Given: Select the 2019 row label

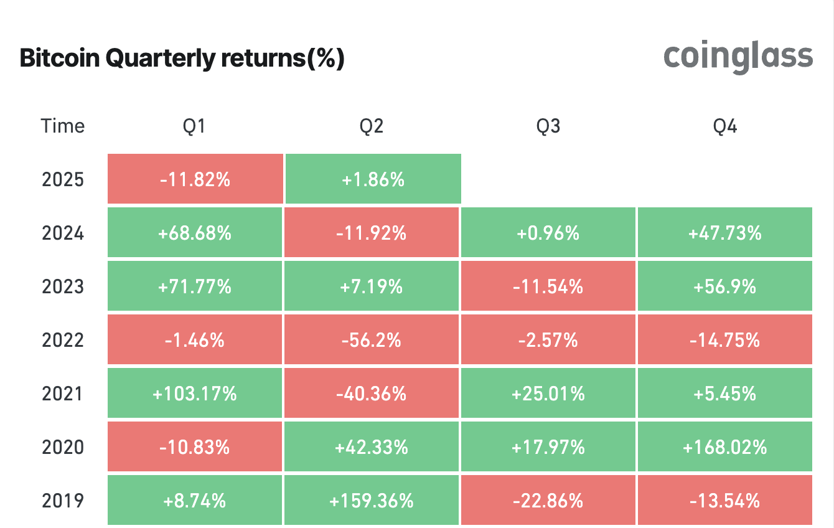Looking at the screenshot, I should (62, 501).
